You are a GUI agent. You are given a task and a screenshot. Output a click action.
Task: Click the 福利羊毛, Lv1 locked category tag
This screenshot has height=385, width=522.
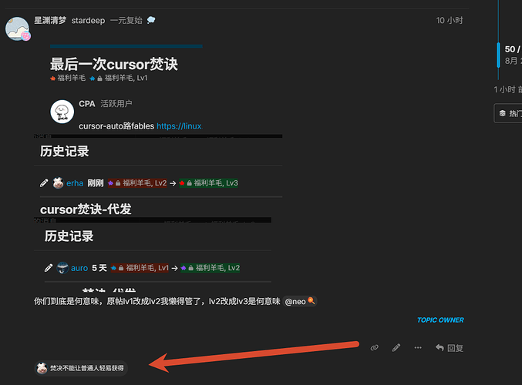[x=119, y=78]
